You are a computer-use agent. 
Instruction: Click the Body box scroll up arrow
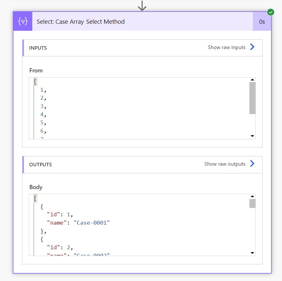(252, 196)
